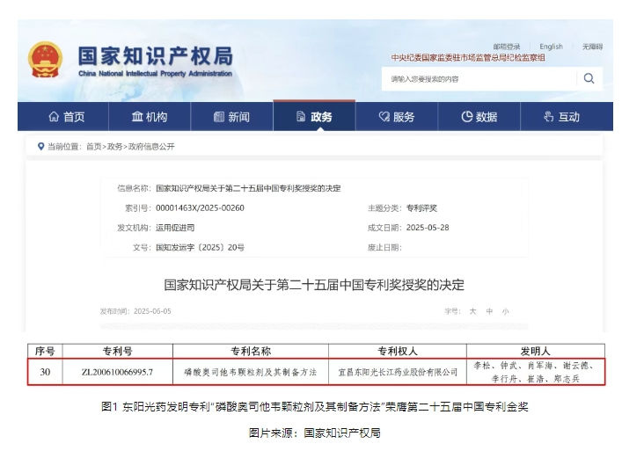Click the home icon in 首页 tab
622x451 pixels.
(54, 117)
